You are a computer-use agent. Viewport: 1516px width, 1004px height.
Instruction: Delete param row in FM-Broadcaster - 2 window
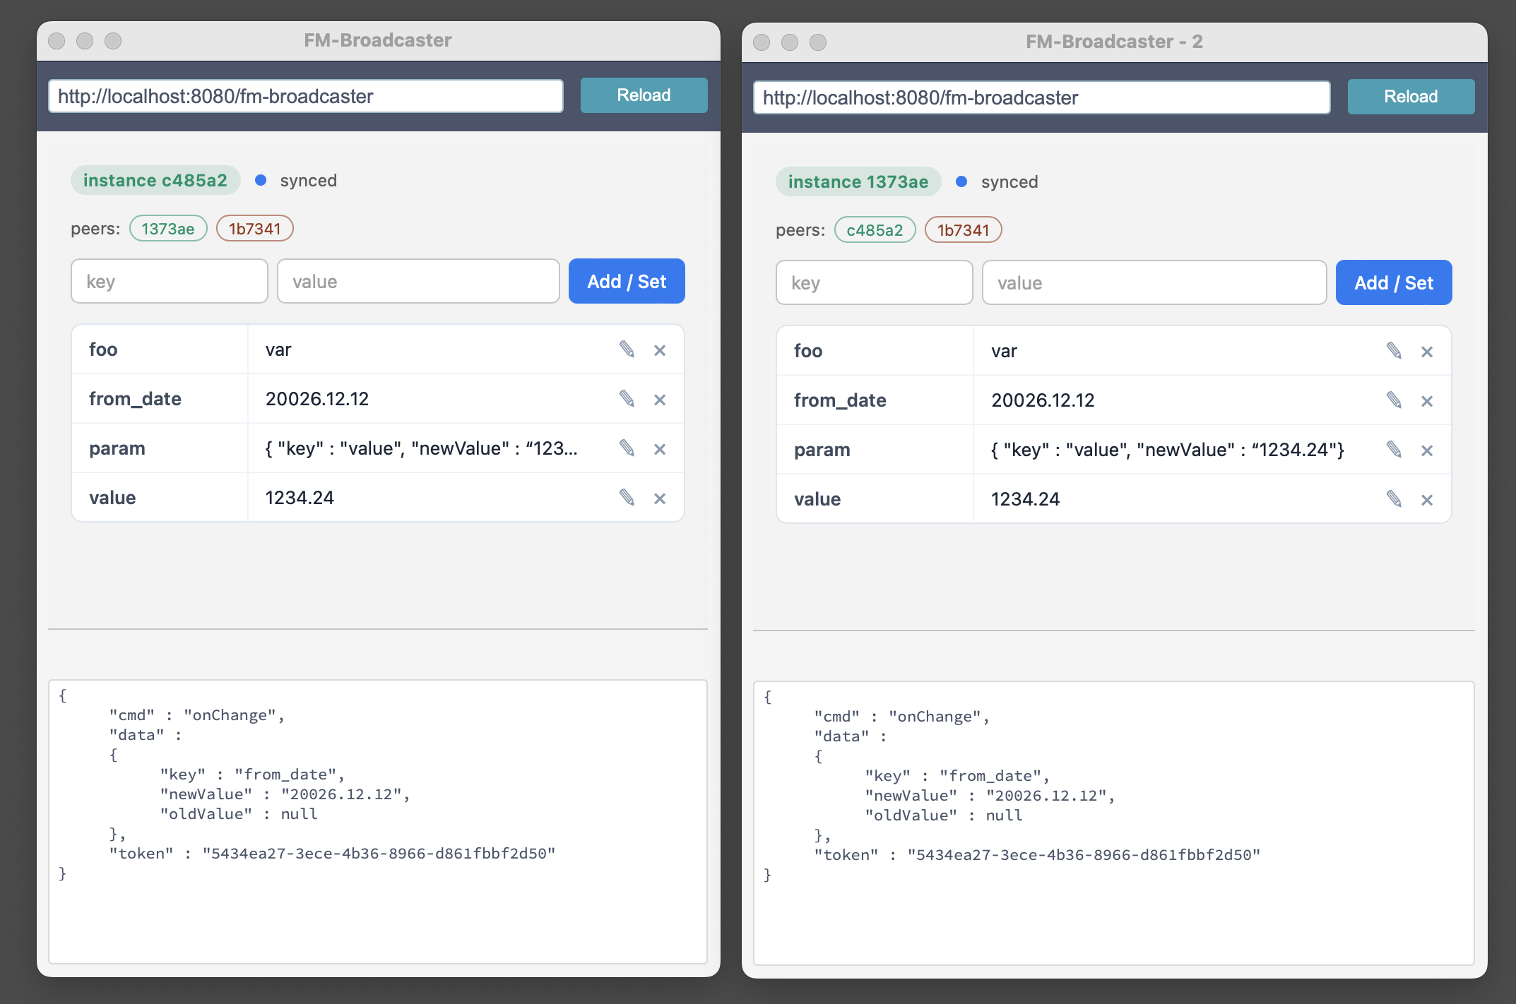(x=1427, y=450)
